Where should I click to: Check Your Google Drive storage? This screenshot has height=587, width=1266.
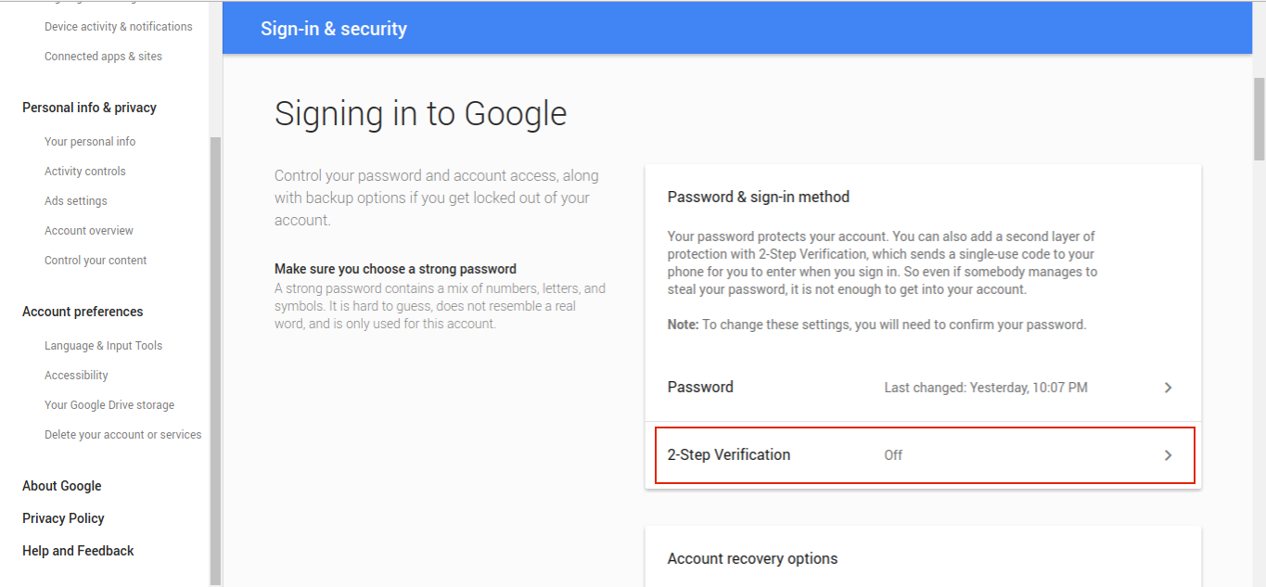point(109,405)
